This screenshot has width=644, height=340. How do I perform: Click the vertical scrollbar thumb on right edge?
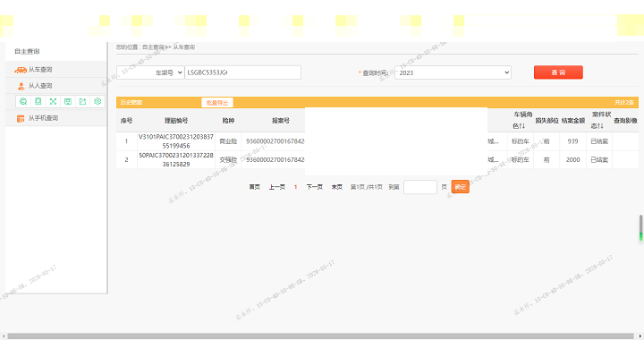(641, 228)
